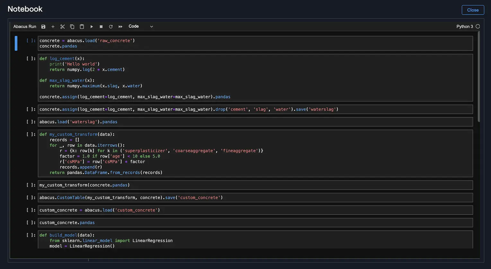The image size is (491, 269).
Task: Restart and run all cells icon
Action: 120,27
